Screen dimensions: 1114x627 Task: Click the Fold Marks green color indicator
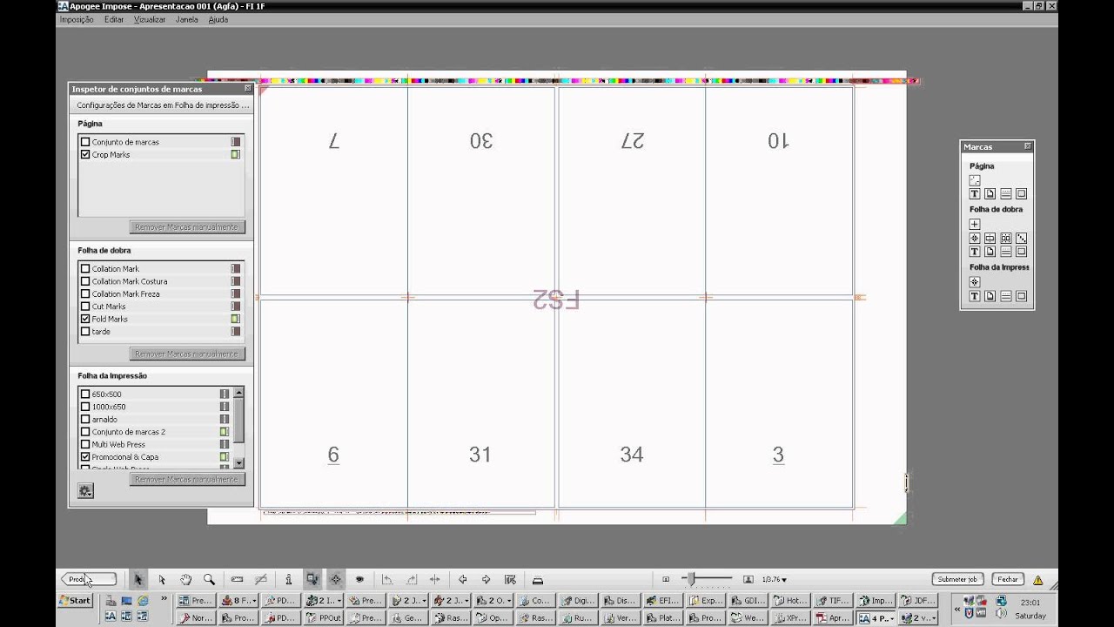[x=235, y=319]
